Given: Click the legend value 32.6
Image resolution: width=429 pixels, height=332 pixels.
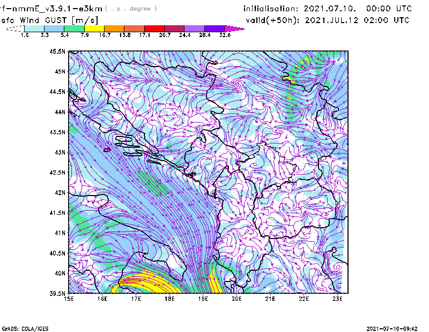Looking at the screenshot, I should coord(225,35).
